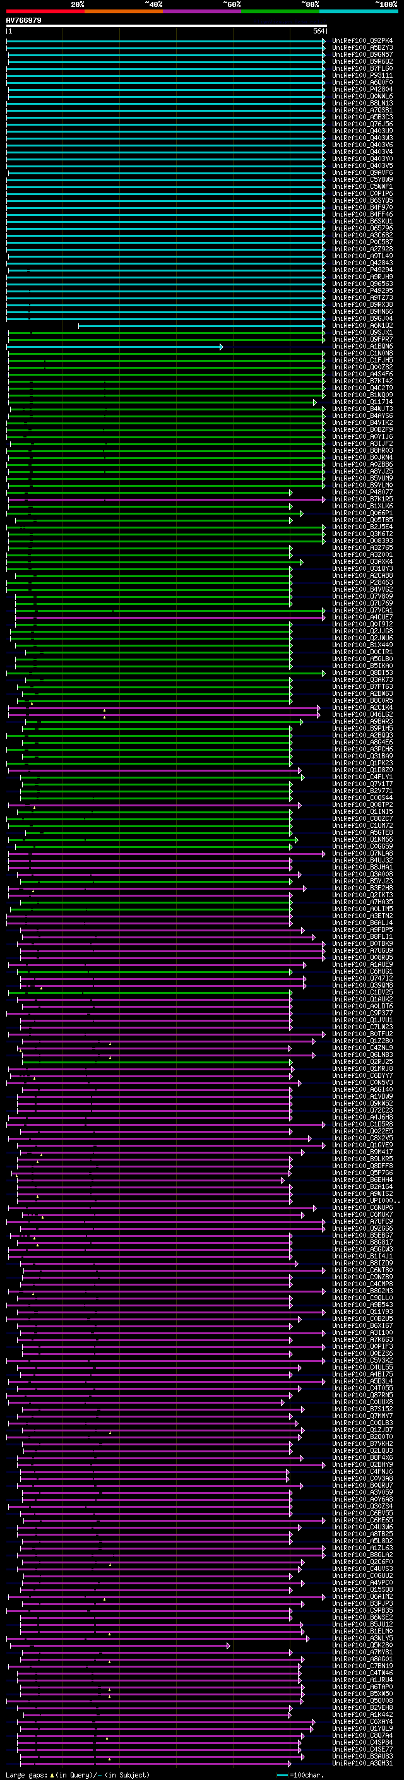Select the UniRef100_A1BQN6 label
404x1780 pixels.
click(x=362, y=347)
